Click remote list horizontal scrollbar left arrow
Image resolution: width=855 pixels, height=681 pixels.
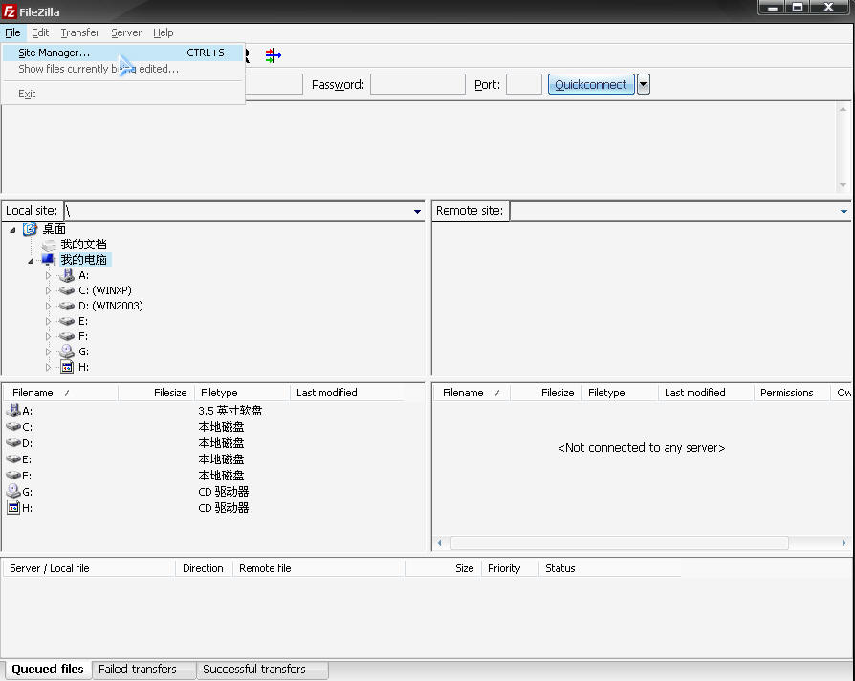pos(440,543)
